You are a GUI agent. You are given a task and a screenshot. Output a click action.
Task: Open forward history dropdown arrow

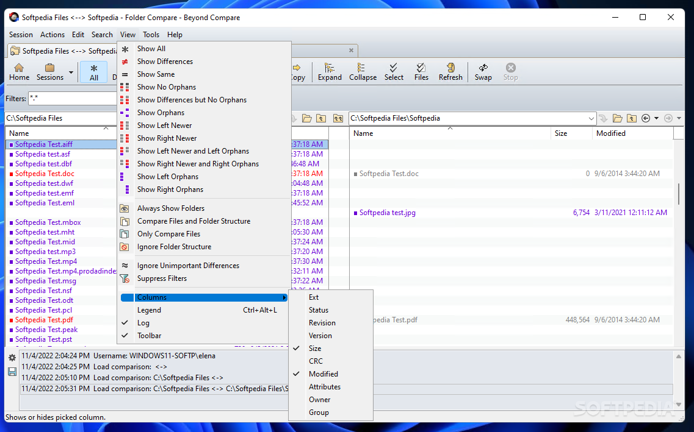(679, 118)
